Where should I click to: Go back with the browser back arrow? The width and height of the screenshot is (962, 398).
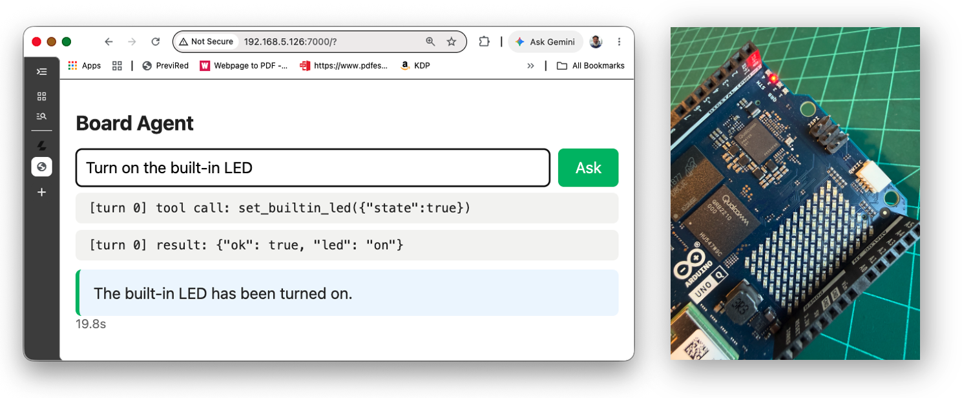(x=109, y=41)
